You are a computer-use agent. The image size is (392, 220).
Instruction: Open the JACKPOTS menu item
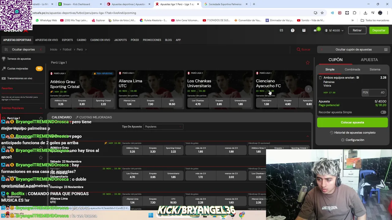(x=120, y=40)
